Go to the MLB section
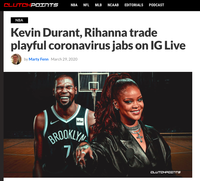This screenshot has width=200, height=181. pyautogui.click(x=98, y=5)
